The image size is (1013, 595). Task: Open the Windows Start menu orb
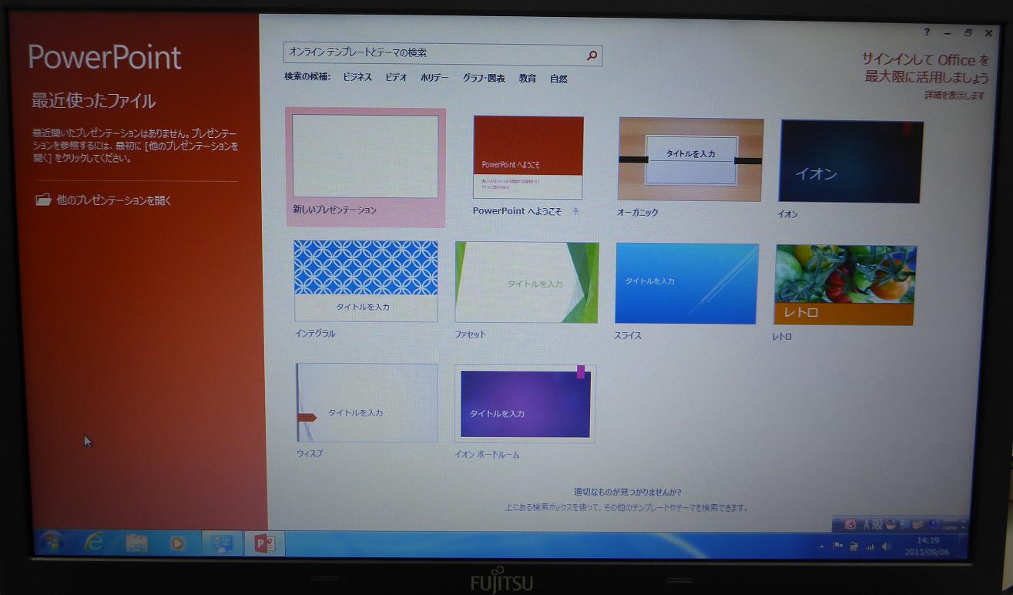52,543
